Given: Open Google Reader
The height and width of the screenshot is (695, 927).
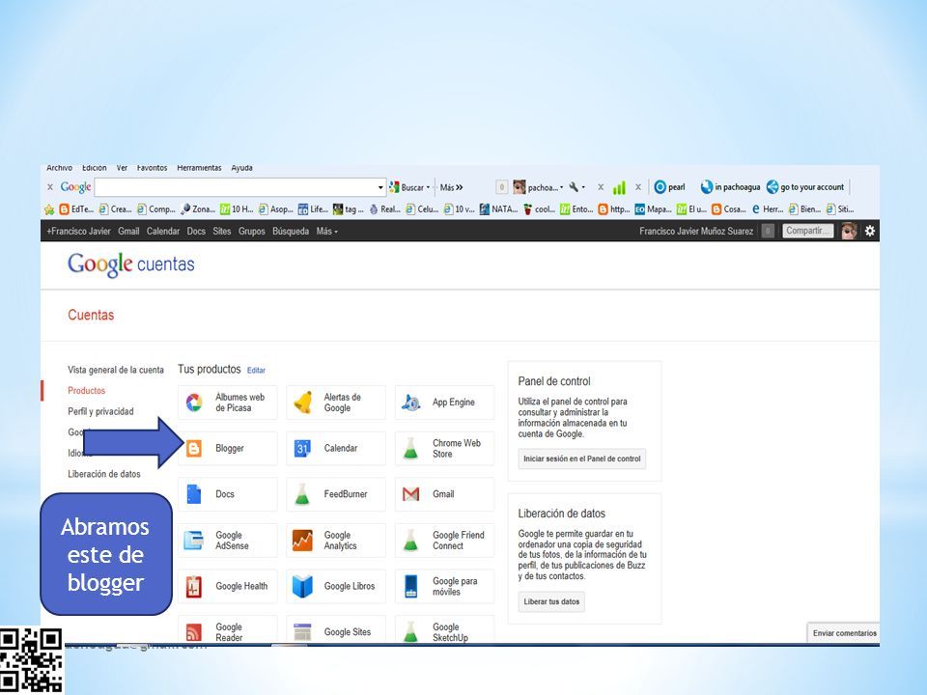Looking at the screenshot, I should click(x=227, y=630).
